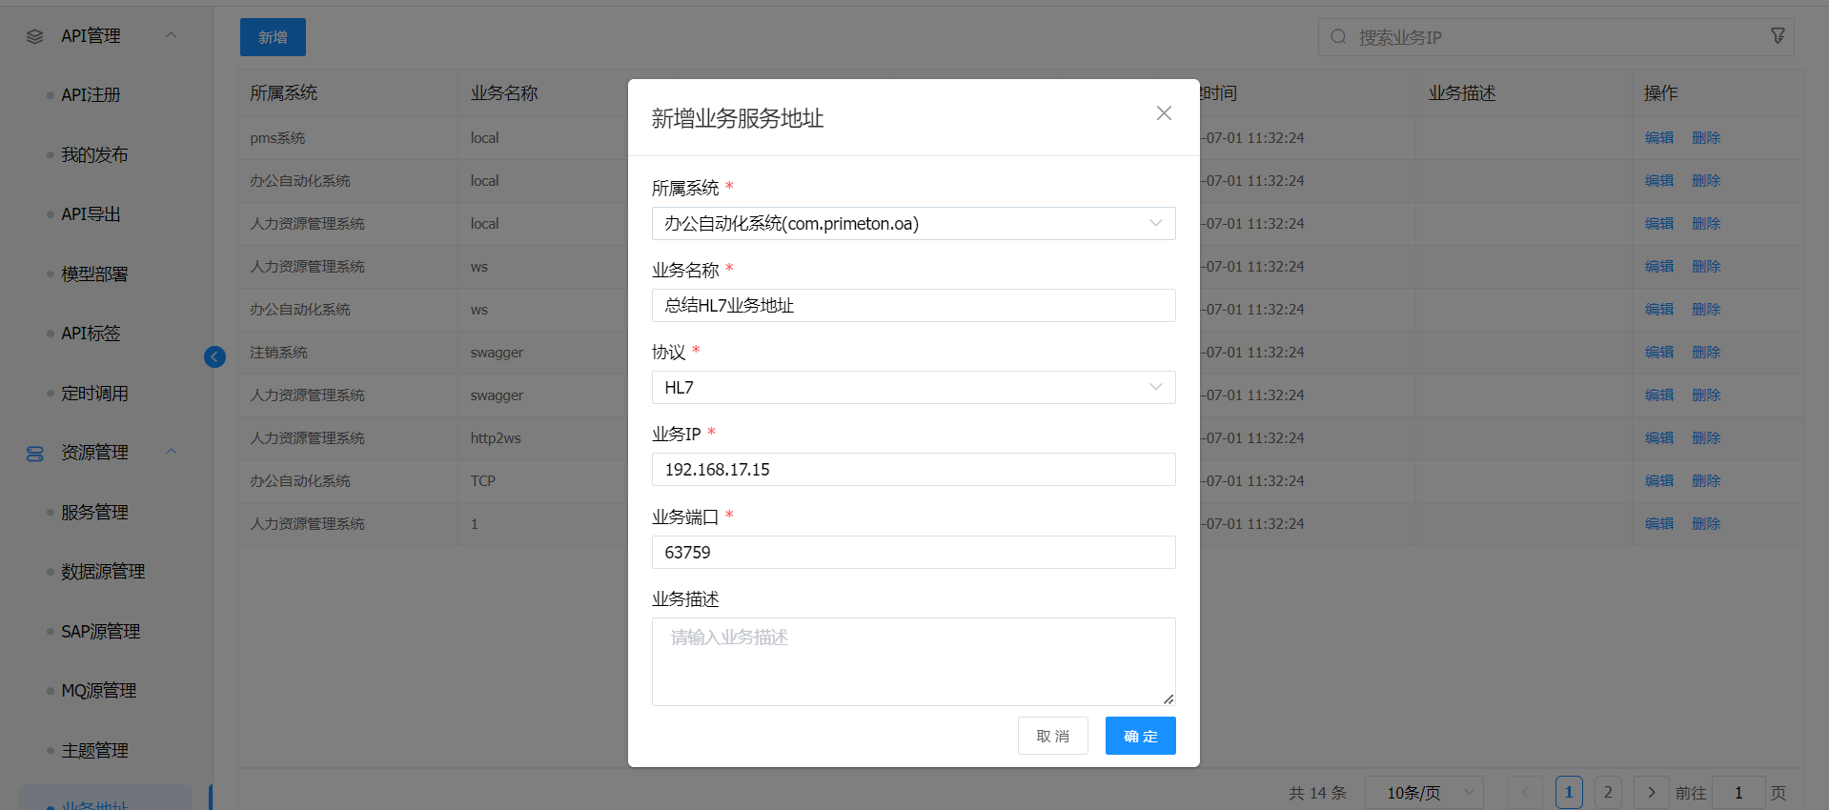Collapse the API管理 menu section
The image size is (1829, 810).
coord(172,35)
